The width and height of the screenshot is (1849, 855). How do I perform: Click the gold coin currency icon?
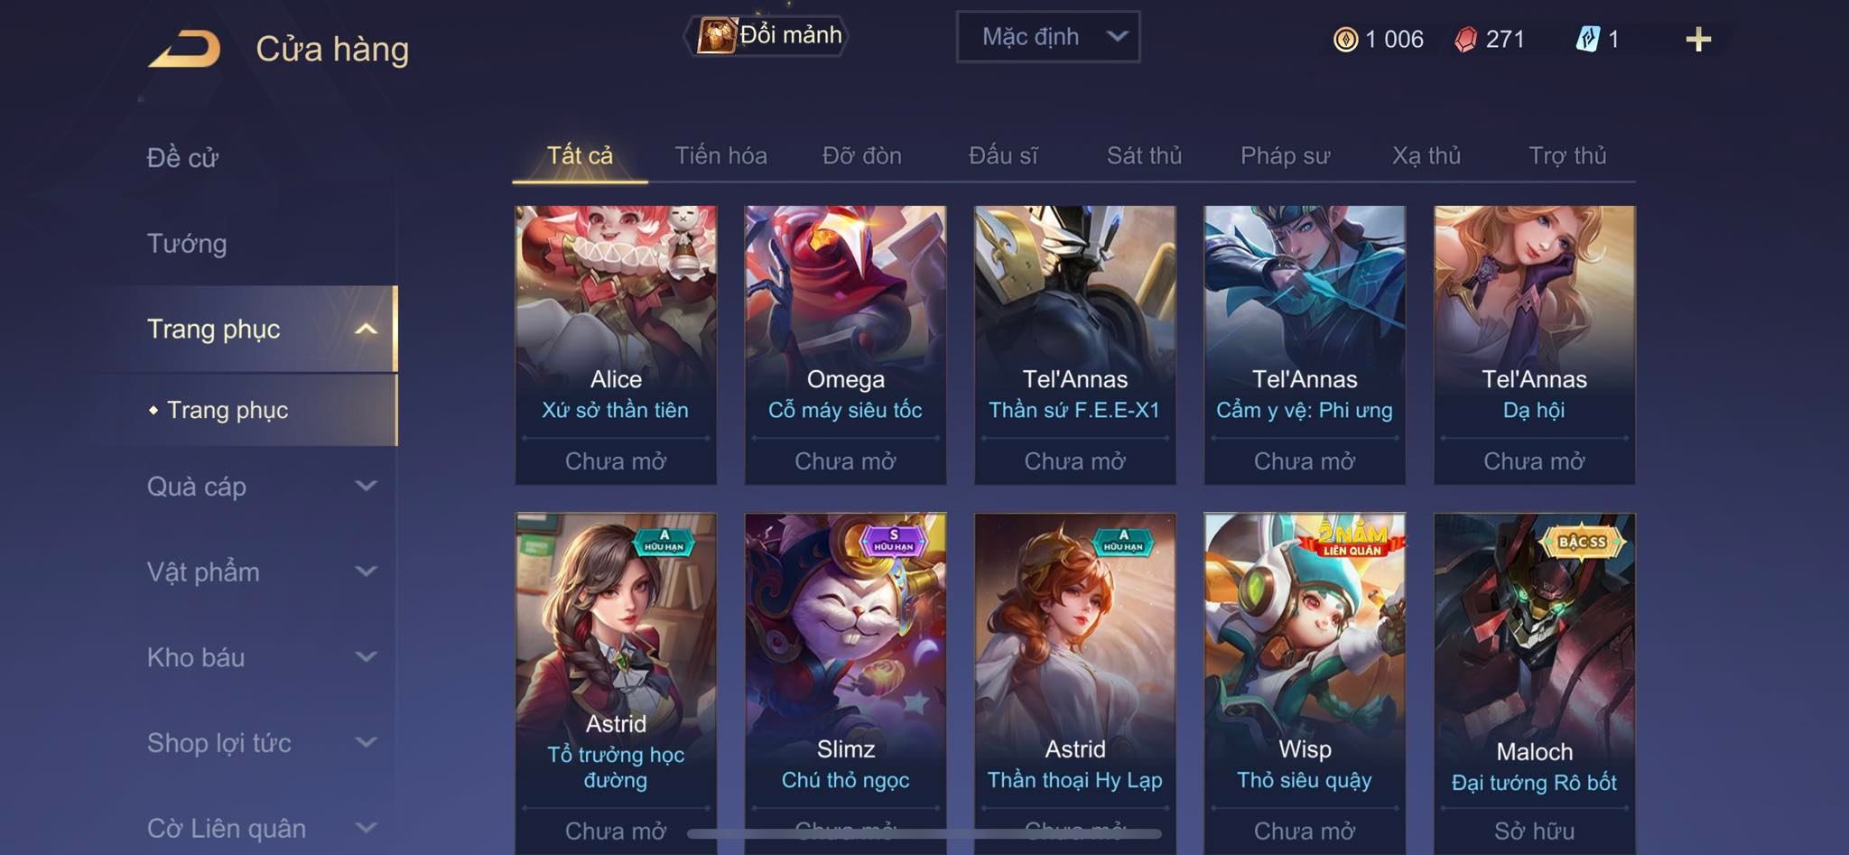[x=1345, y=39]
